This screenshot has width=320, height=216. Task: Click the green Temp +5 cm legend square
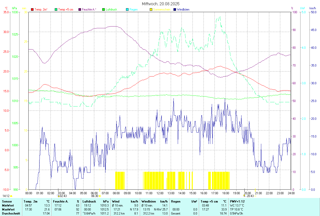coord(56,9)
